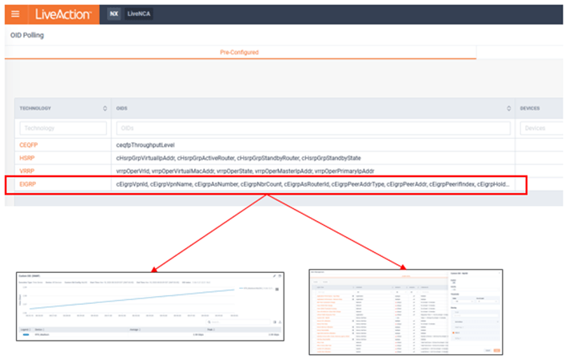Click the OID Polling page title
The image size is (565, 359).
tap(27, 35)
